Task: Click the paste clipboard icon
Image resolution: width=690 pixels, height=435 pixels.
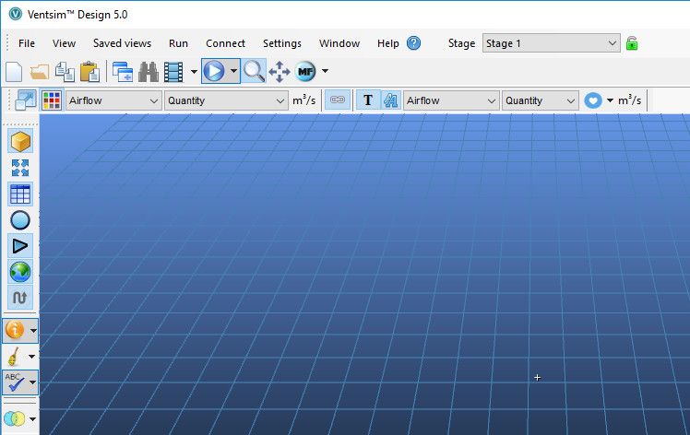Action: point(89,72)
